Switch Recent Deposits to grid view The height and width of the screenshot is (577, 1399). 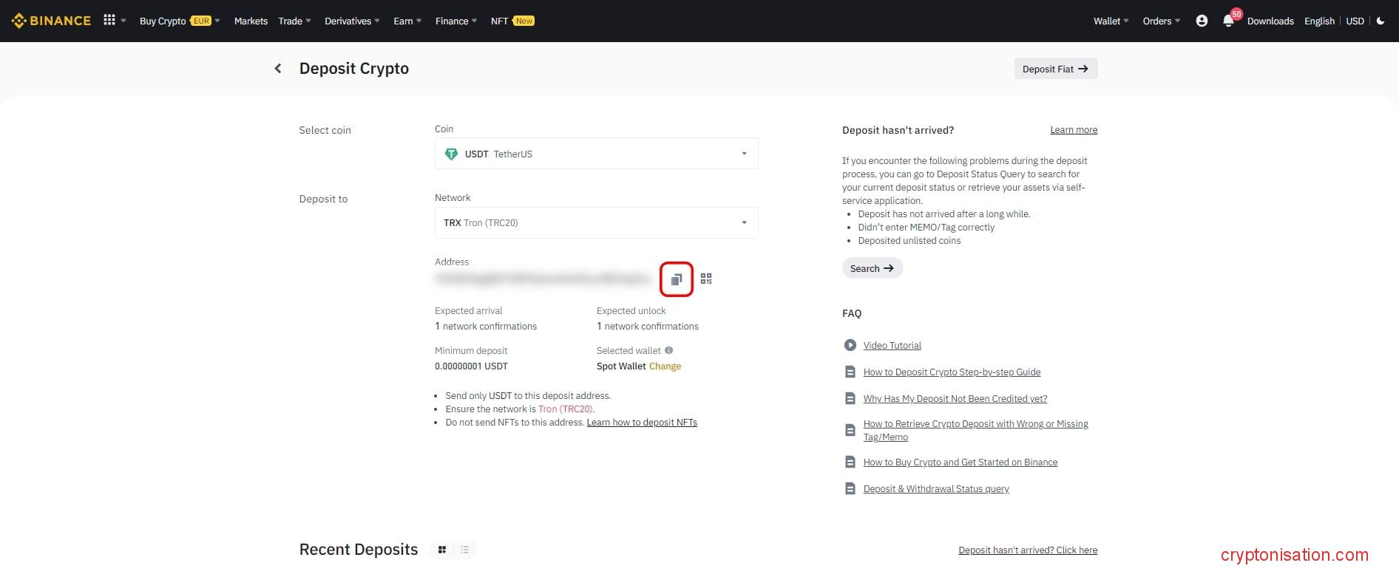click(442, 550)
